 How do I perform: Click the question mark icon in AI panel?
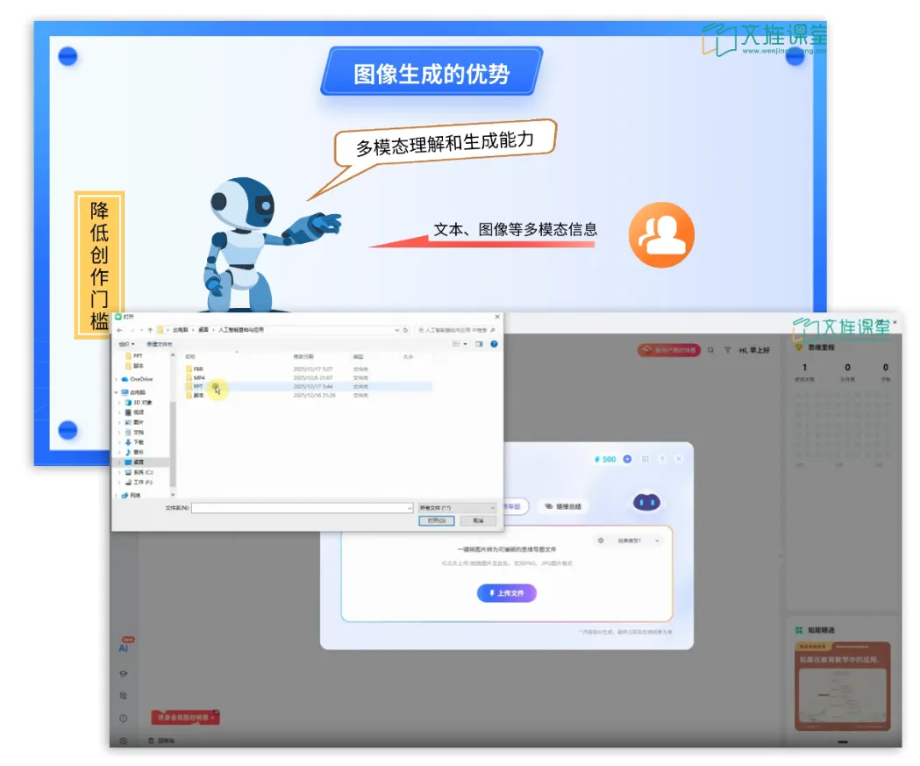click(662, 459)
